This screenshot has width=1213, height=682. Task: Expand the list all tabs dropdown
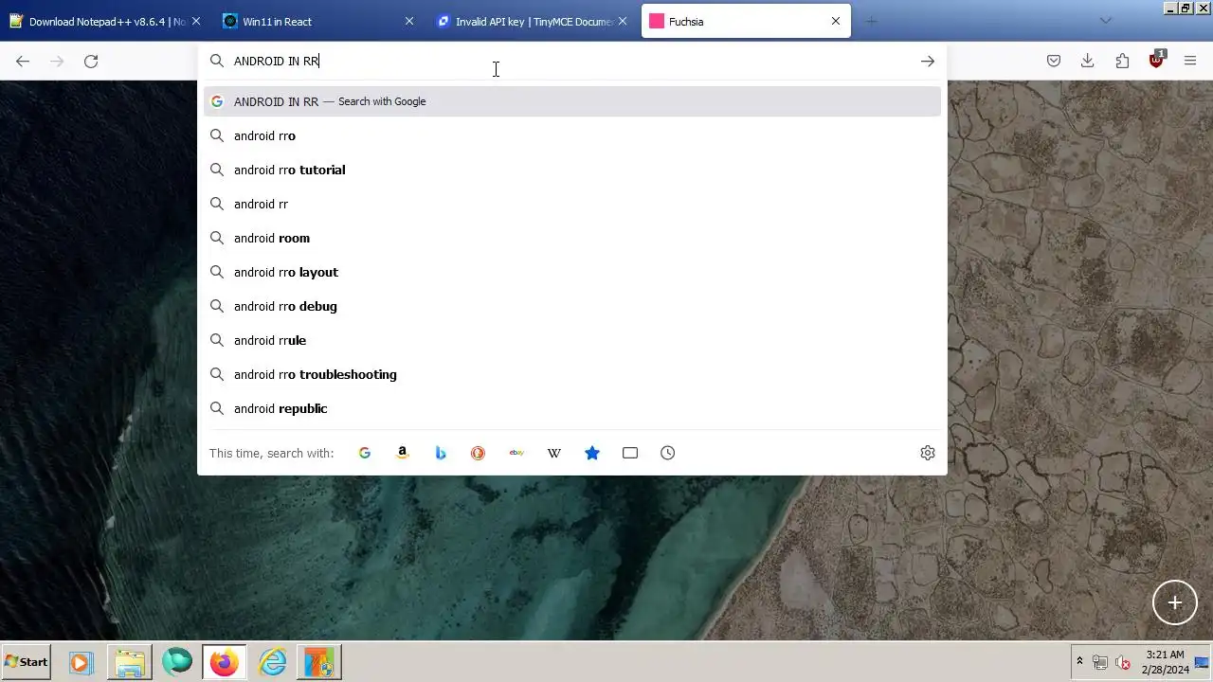click(x=1105, y=21)
